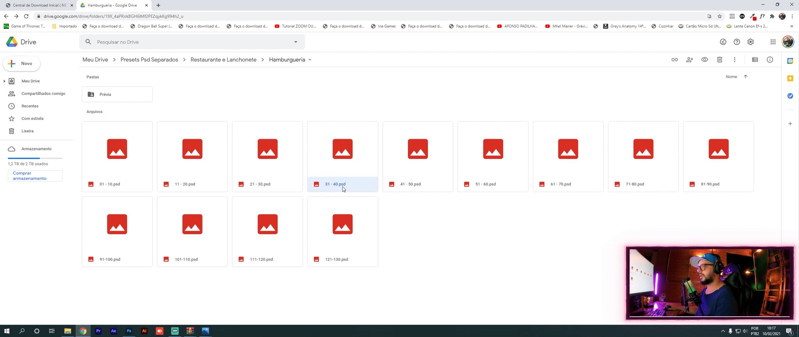Screen dimensions: 799x337
Task: Open the Google apps grid
Action: tap(773, 42)
